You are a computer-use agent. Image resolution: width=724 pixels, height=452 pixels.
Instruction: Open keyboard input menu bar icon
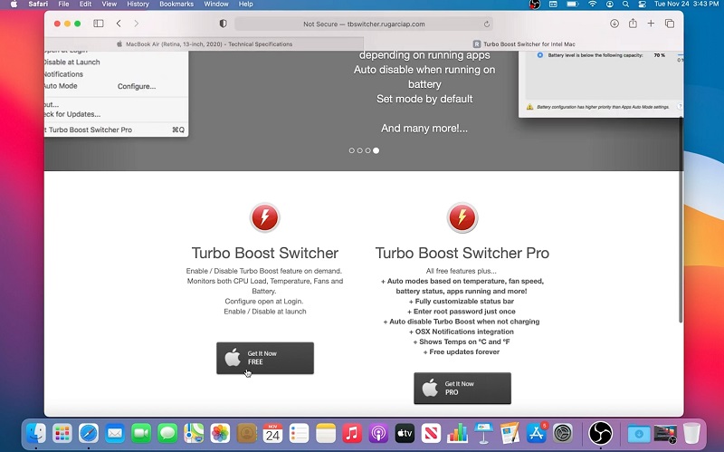pos(553,5)
